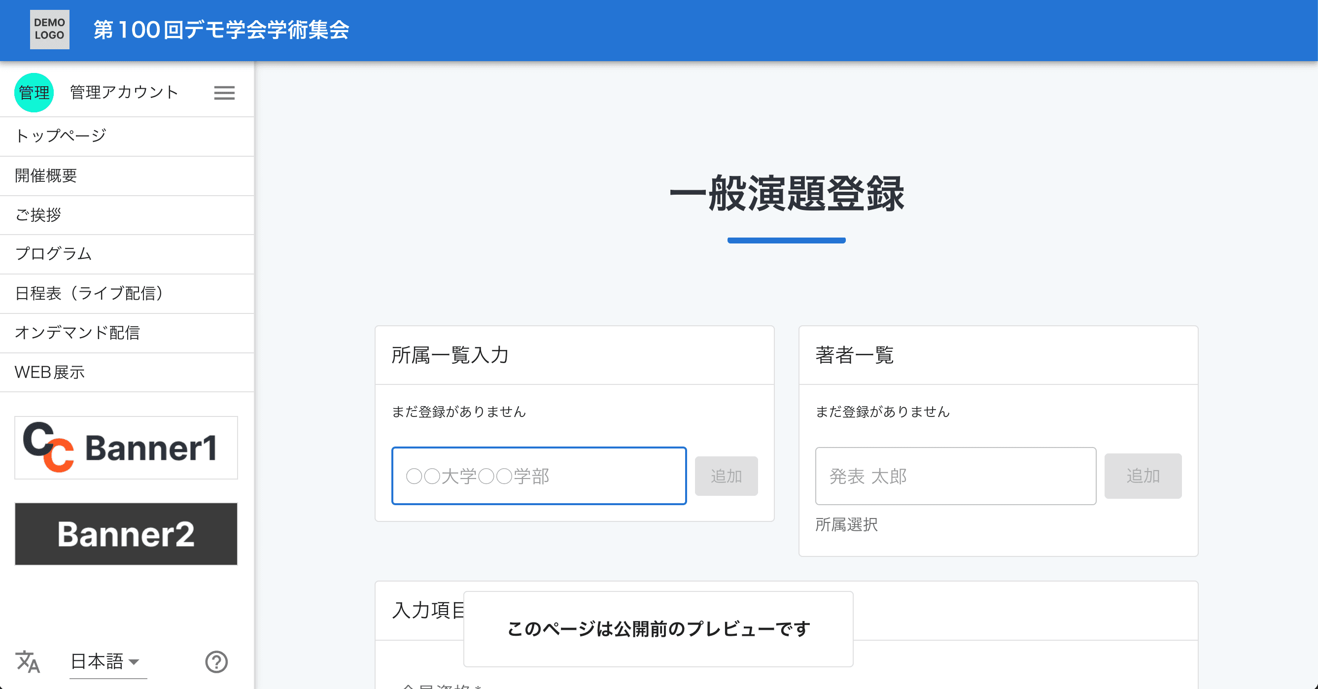Image resolution: width=1318 pixels, height=689 pixels.
Task: Open プログラム menu item
Action: 54,254
